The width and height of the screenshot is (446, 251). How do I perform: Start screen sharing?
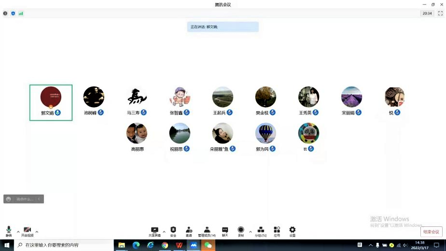tap(154, 231)
